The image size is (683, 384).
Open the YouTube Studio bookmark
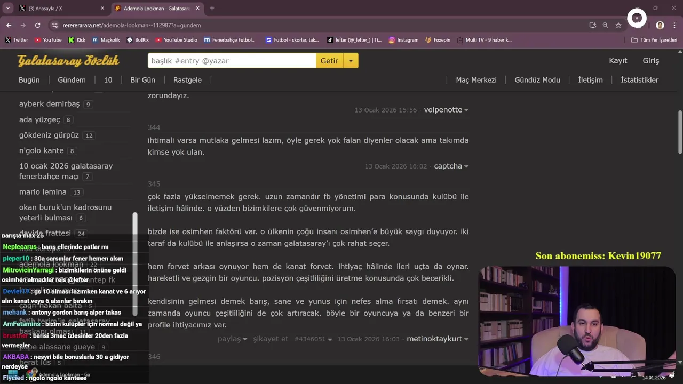[x=177, y=40]
